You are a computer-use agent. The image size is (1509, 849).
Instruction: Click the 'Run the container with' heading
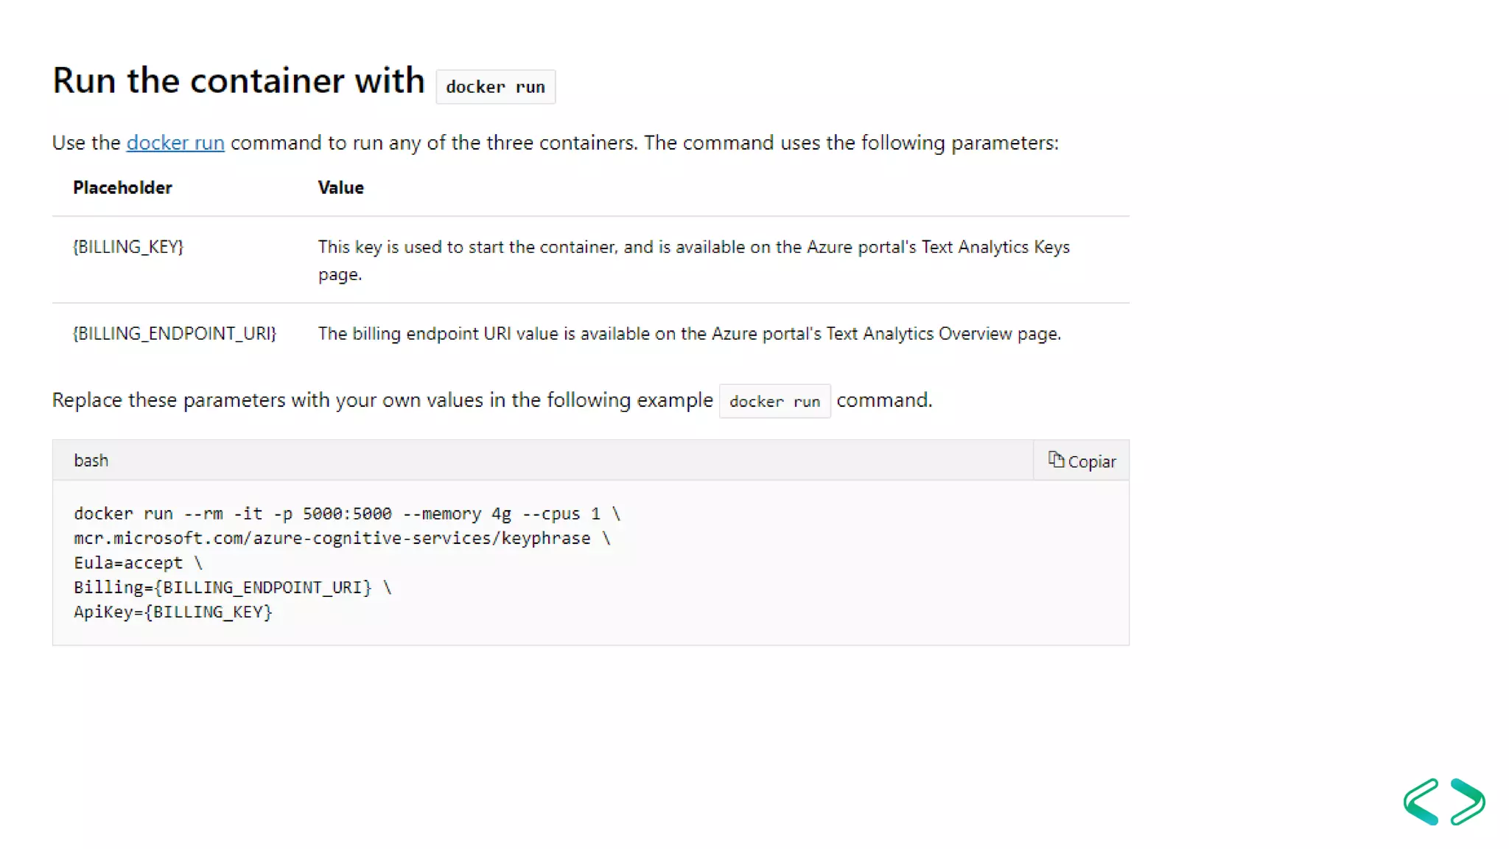[x=239, y=80]
